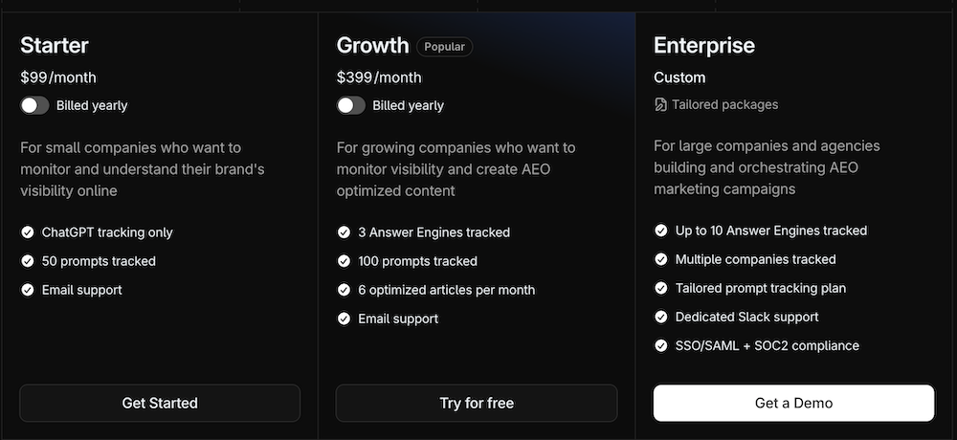
Task: Click the Get a Demo button
Action: (793, 403)
